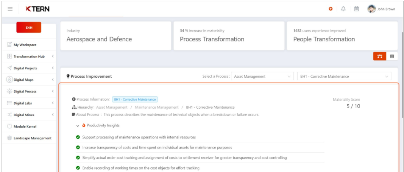The image size is (404, 172).
Task: Click the red S4H button
Action: coord(29,27)
